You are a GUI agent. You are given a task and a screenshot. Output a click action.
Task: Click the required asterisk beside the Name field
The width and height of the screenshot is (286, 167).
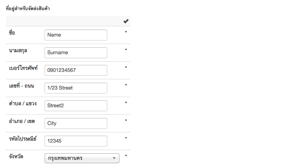click(126, 32)
